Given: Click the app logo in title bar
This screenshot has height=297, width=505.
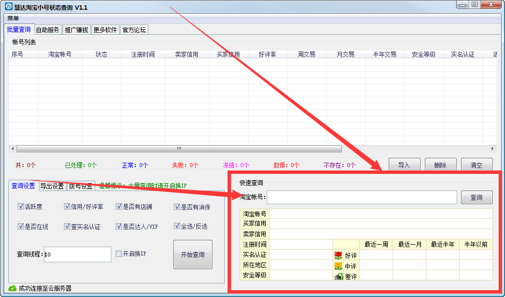Looking at the screenshot, I should click(x=8, y=7).
